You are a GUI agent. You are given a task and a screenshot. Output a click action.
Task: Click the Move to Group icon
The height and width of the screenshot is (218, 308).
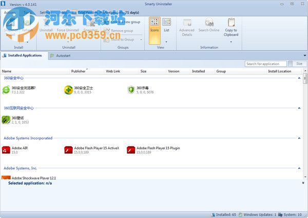pos(106,39)
